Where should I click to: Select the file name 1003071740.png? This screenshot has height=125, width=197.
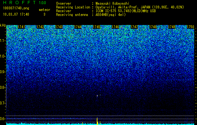(x=16, y=8)
